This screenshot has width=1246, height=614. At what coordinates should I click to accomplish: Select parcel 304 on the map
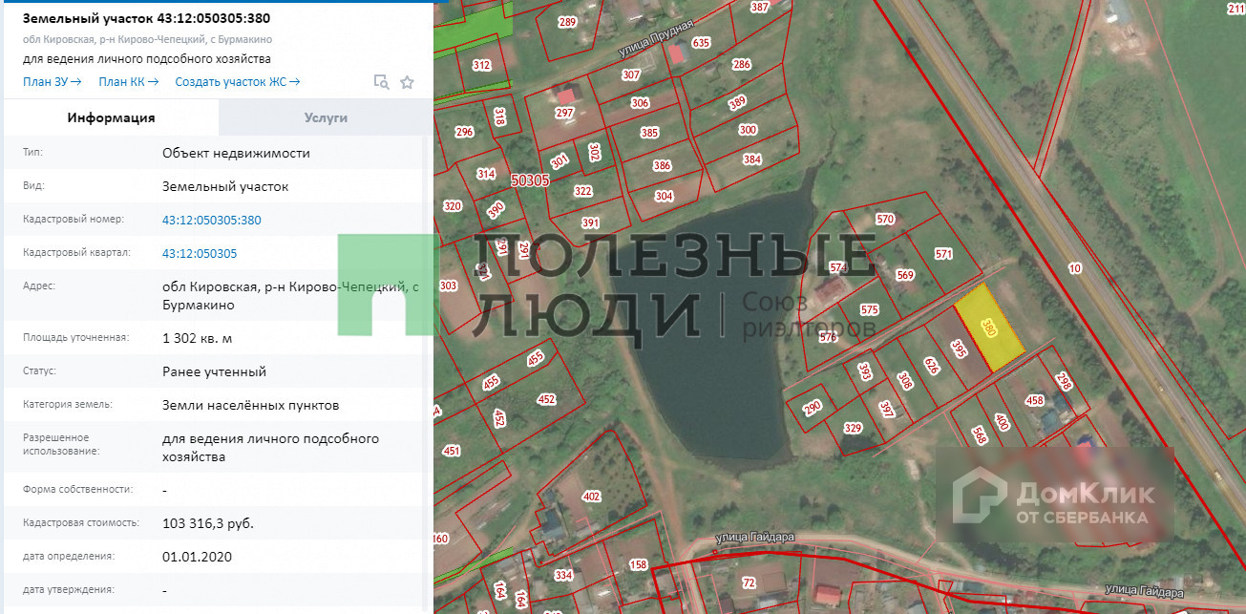point(664,197)
